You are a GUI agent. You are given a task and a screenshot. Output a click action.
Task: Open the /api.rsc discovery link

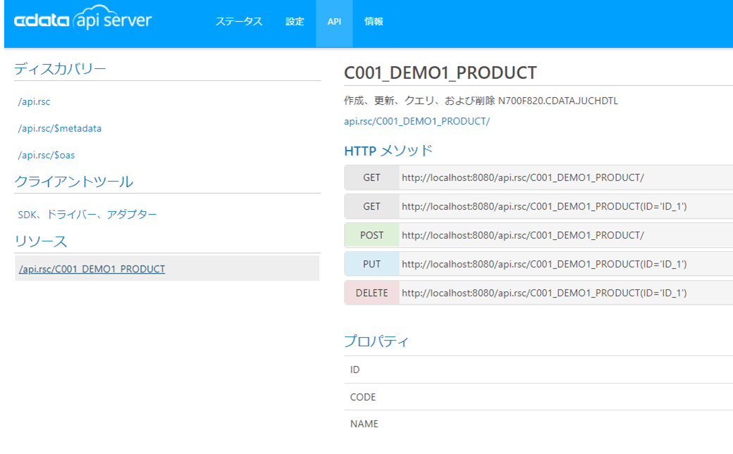click(x=35, y=102)
